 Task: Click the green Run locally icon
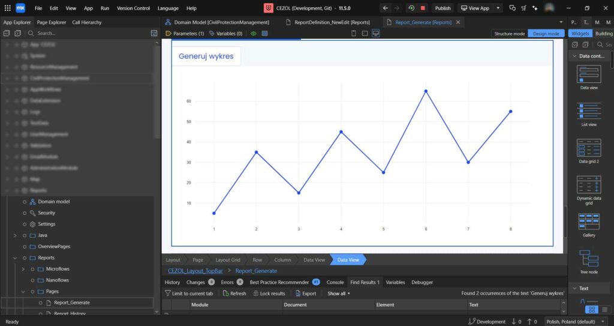411,8
